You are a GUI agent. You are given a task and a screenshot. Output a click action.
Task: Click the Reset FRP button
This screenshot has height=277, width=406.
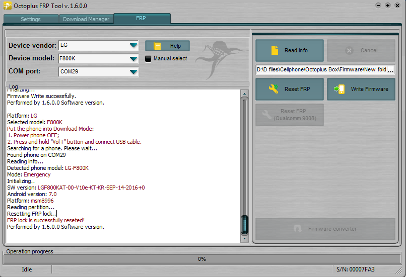(x=290, y=89)
